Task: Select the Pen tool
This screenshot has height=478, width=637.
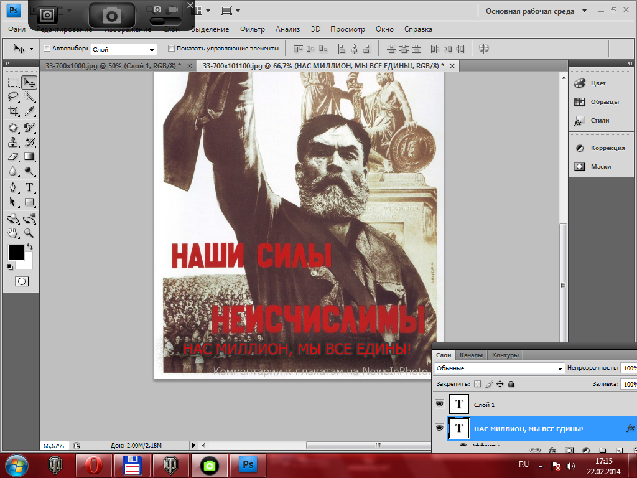Action: pyautogui.click(x=13, y=187)
